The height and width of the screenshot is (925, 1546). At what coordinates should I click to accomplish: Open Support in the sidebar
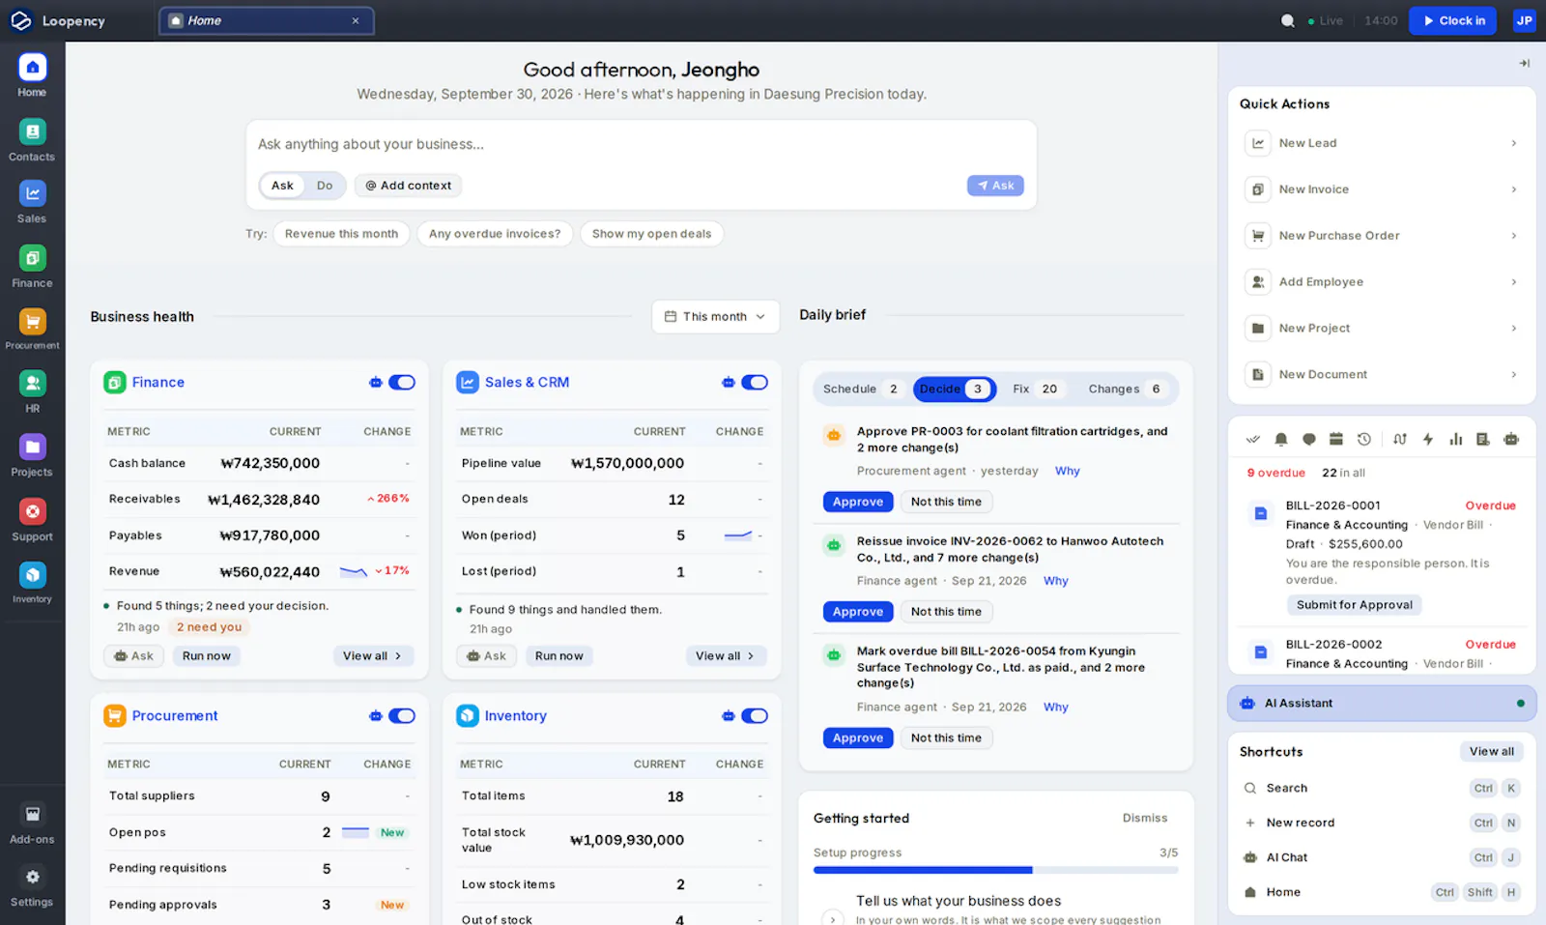32,520
